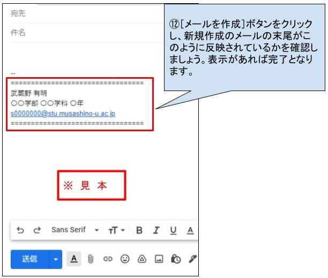328x278 pixels.
Task: Open the Sans Serif font dropdown
Action: coord(75,230)
